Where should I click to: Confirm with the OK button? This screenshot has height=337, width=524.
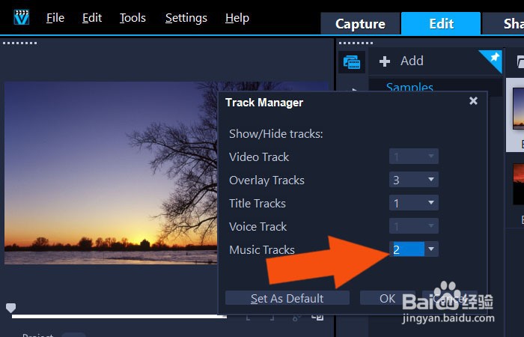tap(388, 298)
